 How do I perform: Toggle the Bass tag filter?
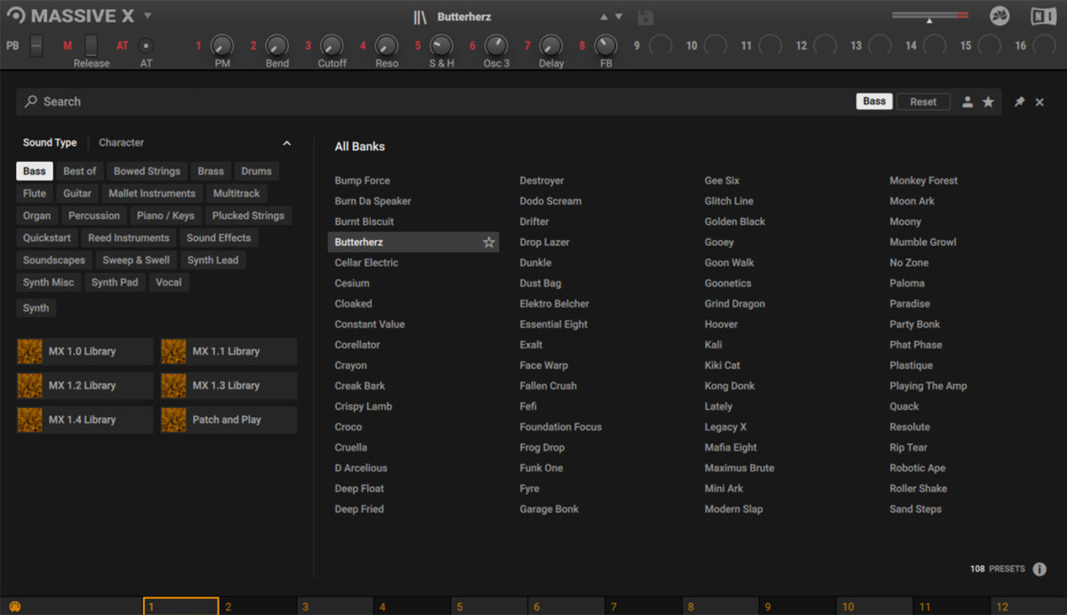pos(35,172)
